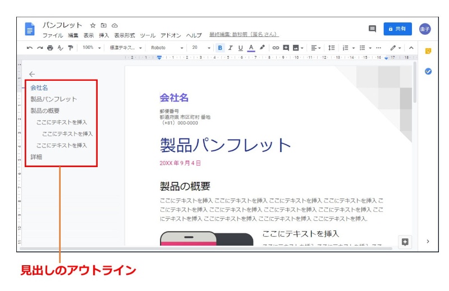The image size is (449, 291).
Task: Jump to 製品の概要 in outline
Action: coord(45,111)
